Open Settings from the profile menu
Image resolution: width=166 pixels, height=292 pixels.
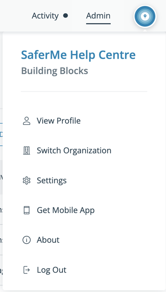click(52, 181)
